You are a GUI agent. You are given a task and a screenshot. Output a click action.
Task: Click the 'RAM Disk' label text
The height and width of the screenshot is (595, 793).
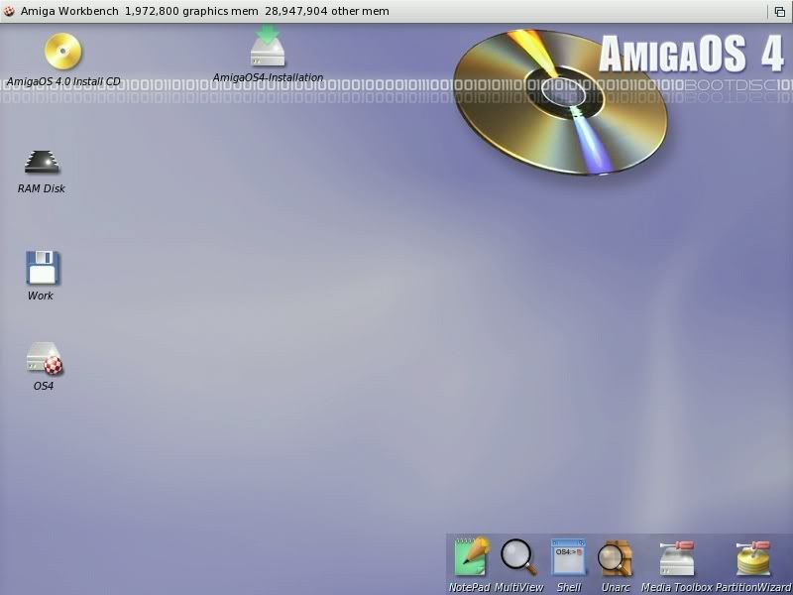coord(42,188)
